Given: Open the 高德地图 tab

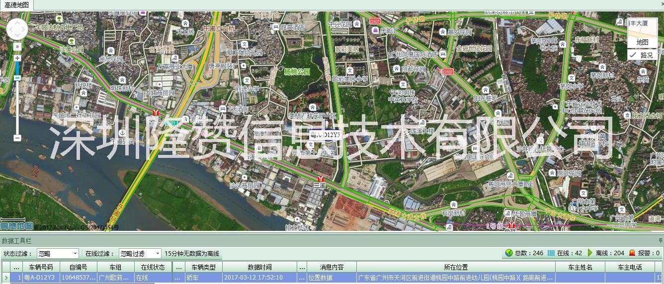Looking at the screenshot, I should click(16, 5).
